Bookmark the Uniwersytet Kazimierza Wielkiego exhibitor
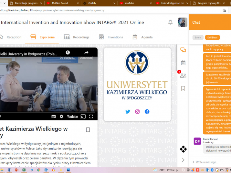Viewport: 231px width, 173px height. click(88, 130)
